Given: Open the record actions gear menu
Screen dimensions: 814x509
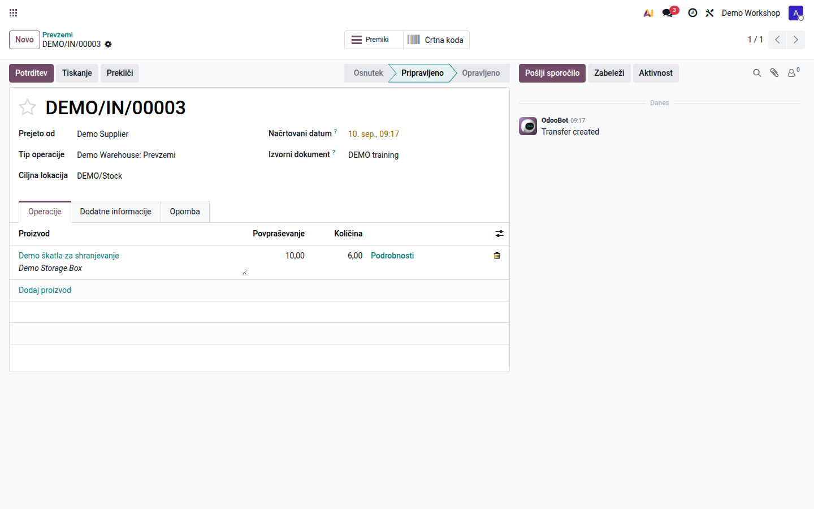Looking at the screenshot, I should [108, 44].
